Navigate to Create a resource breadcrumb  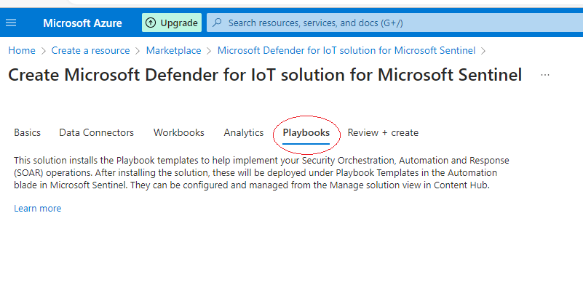click(90, 50)
